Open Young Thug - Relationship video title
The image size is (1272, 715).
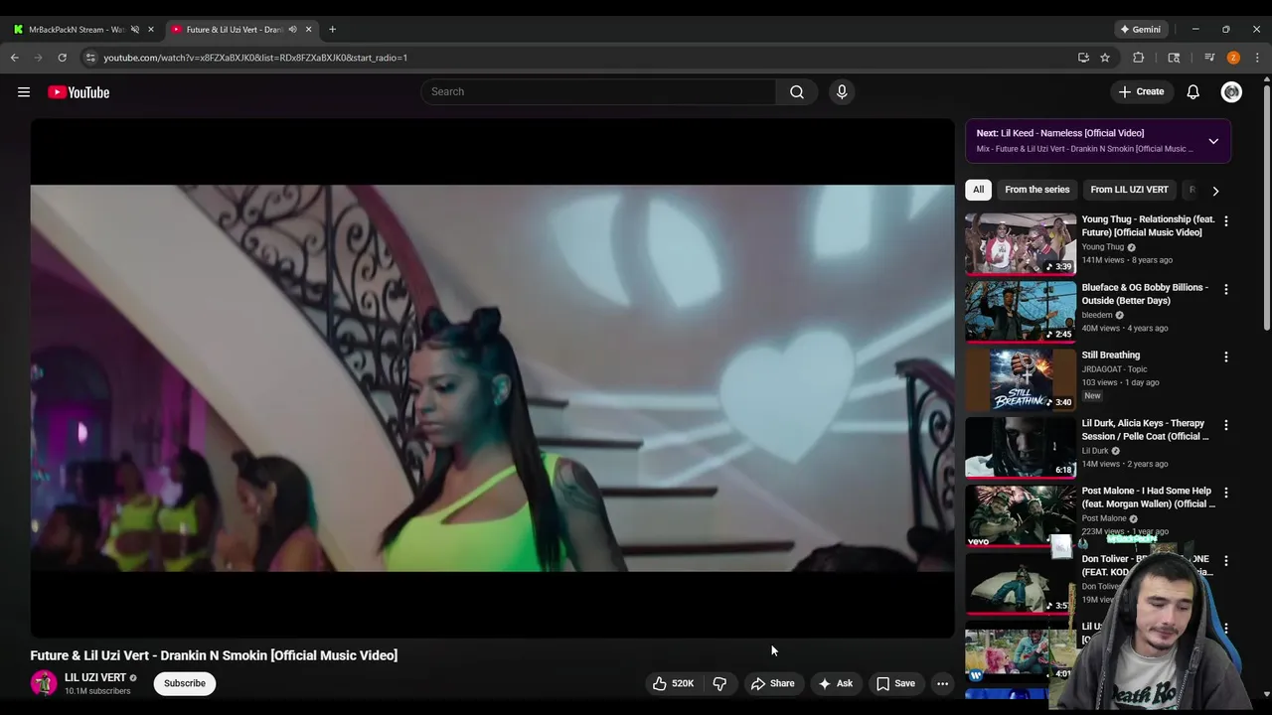coord(1148,225)
